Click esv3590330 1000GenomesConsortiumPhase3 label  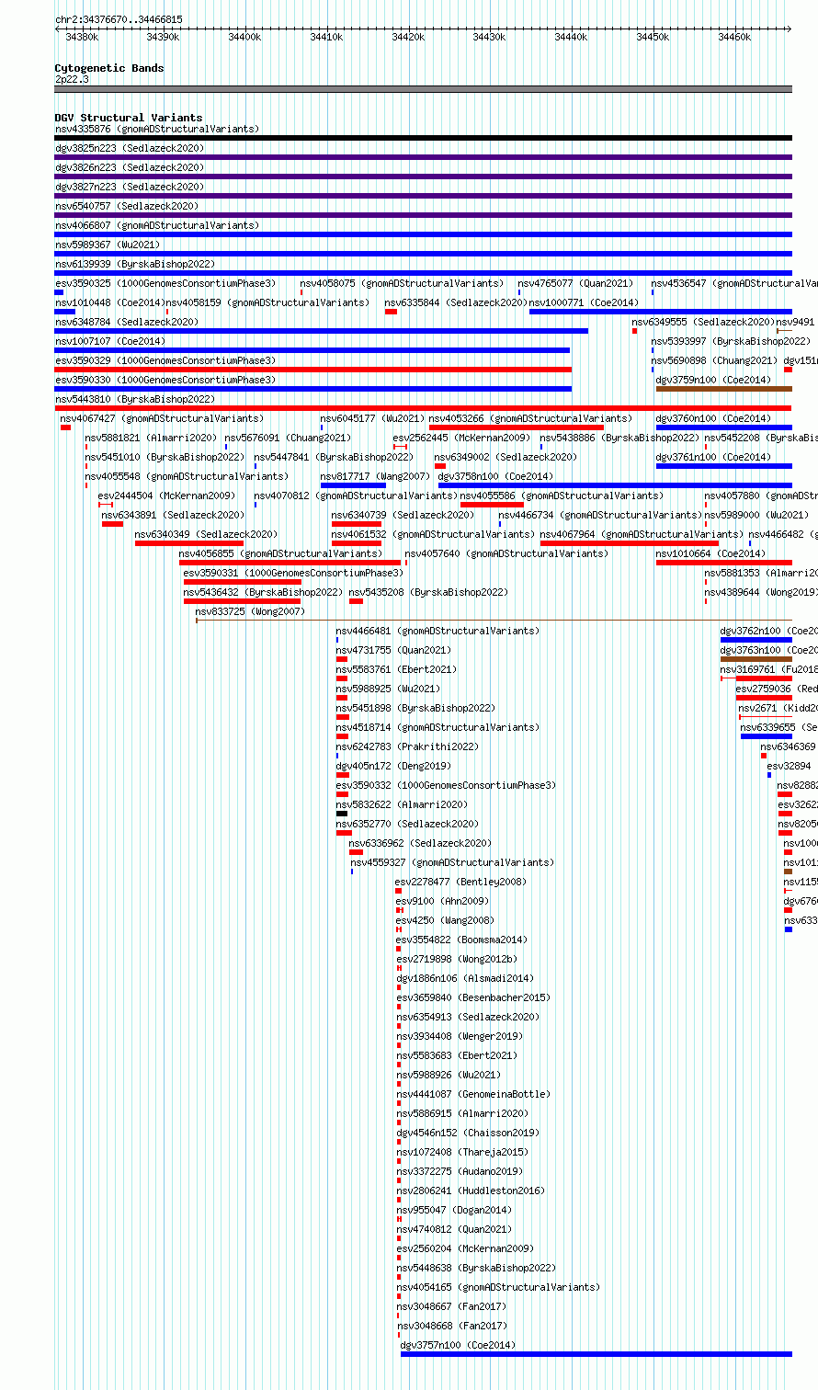pos(165,380)
